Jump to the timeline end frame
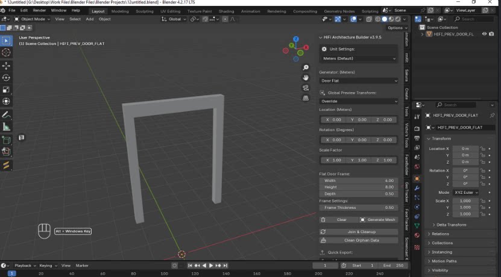501x277 pixels. point(225,266)
